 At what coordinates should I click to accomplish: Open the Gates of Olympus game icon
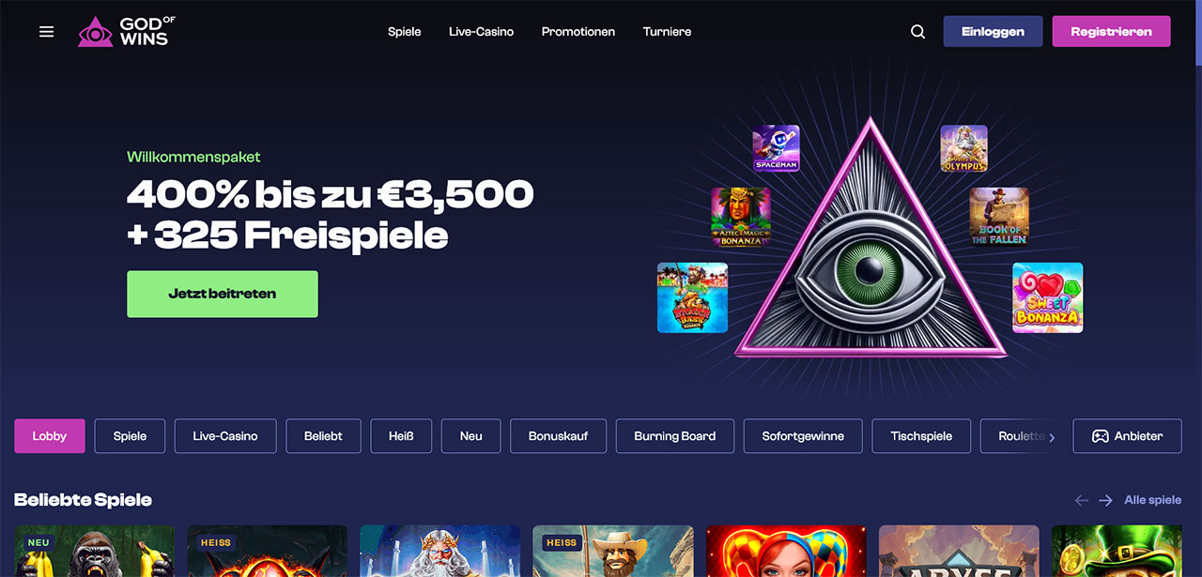pyautogui.click(x=964, y=148)
